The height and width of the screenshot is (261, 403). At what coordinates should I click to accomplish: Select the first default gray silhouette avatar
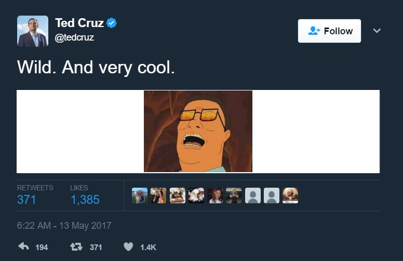(253, 195)
